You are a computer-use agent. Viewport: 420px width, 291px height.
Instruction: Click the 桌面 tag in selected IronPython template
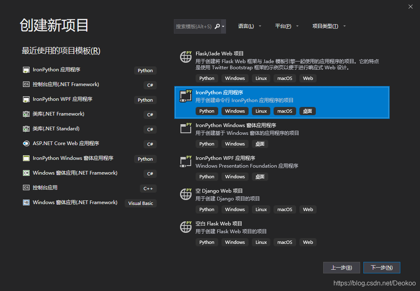(x=307, y=111)
